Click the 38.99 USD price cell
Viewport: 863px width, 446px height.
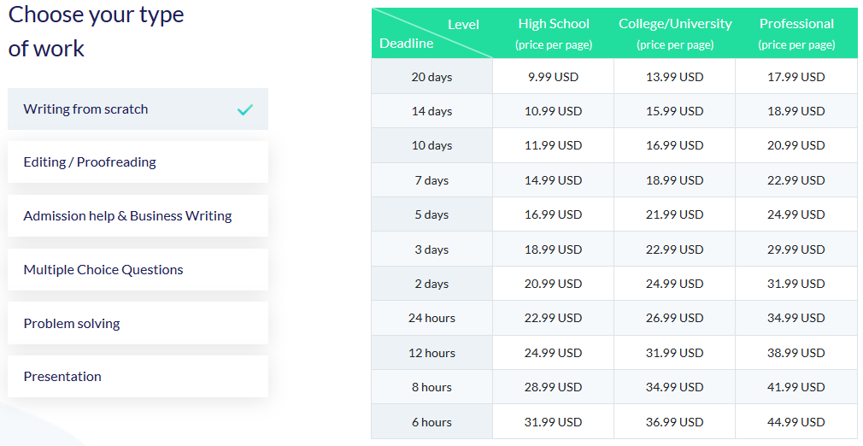tap(796, 353)
